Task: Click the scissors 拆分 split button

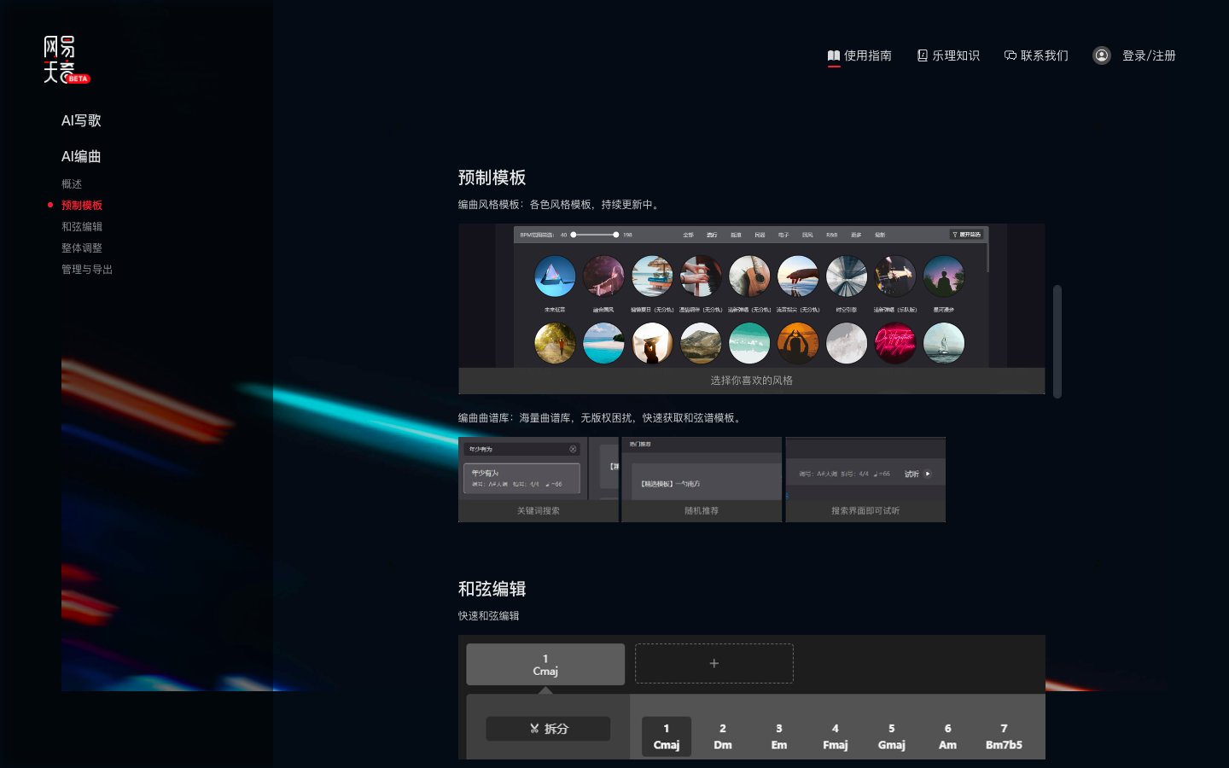Action: 548,729
